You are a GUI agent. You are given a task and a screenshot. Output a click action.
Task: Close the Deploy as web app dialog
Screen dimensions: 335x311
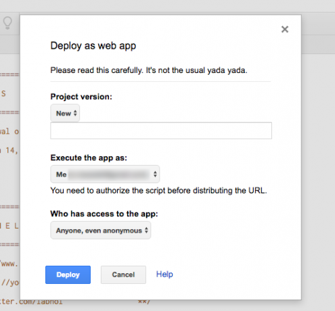[285, 29]
